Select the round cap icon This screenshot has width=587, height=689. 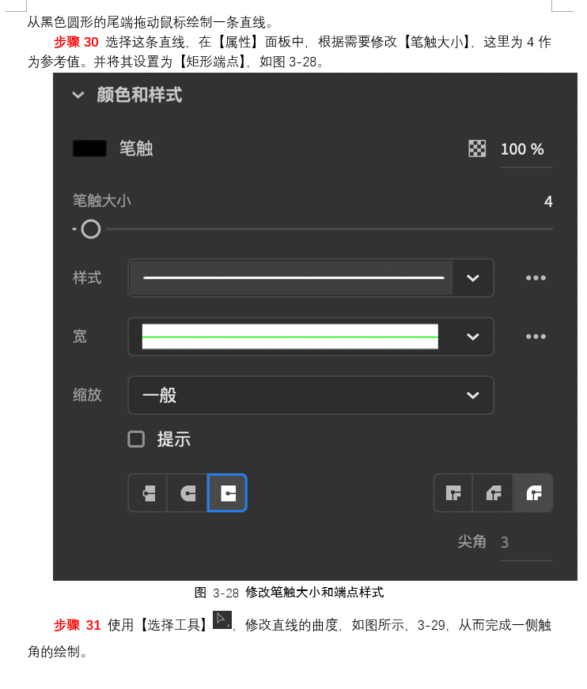[187, 493]
